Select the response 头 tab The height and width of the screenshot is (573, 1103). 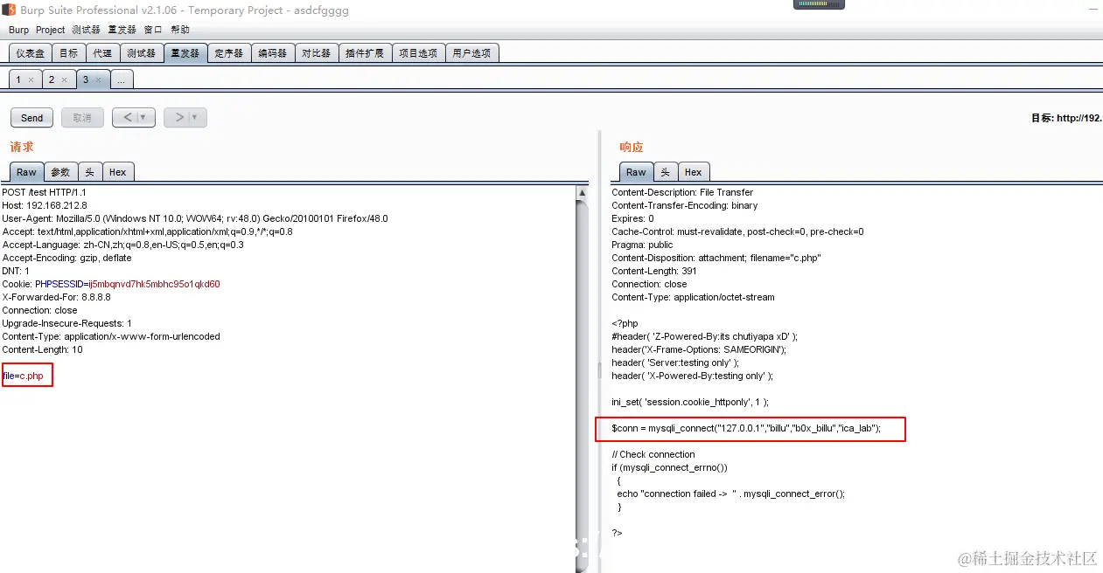coord(665,172)
